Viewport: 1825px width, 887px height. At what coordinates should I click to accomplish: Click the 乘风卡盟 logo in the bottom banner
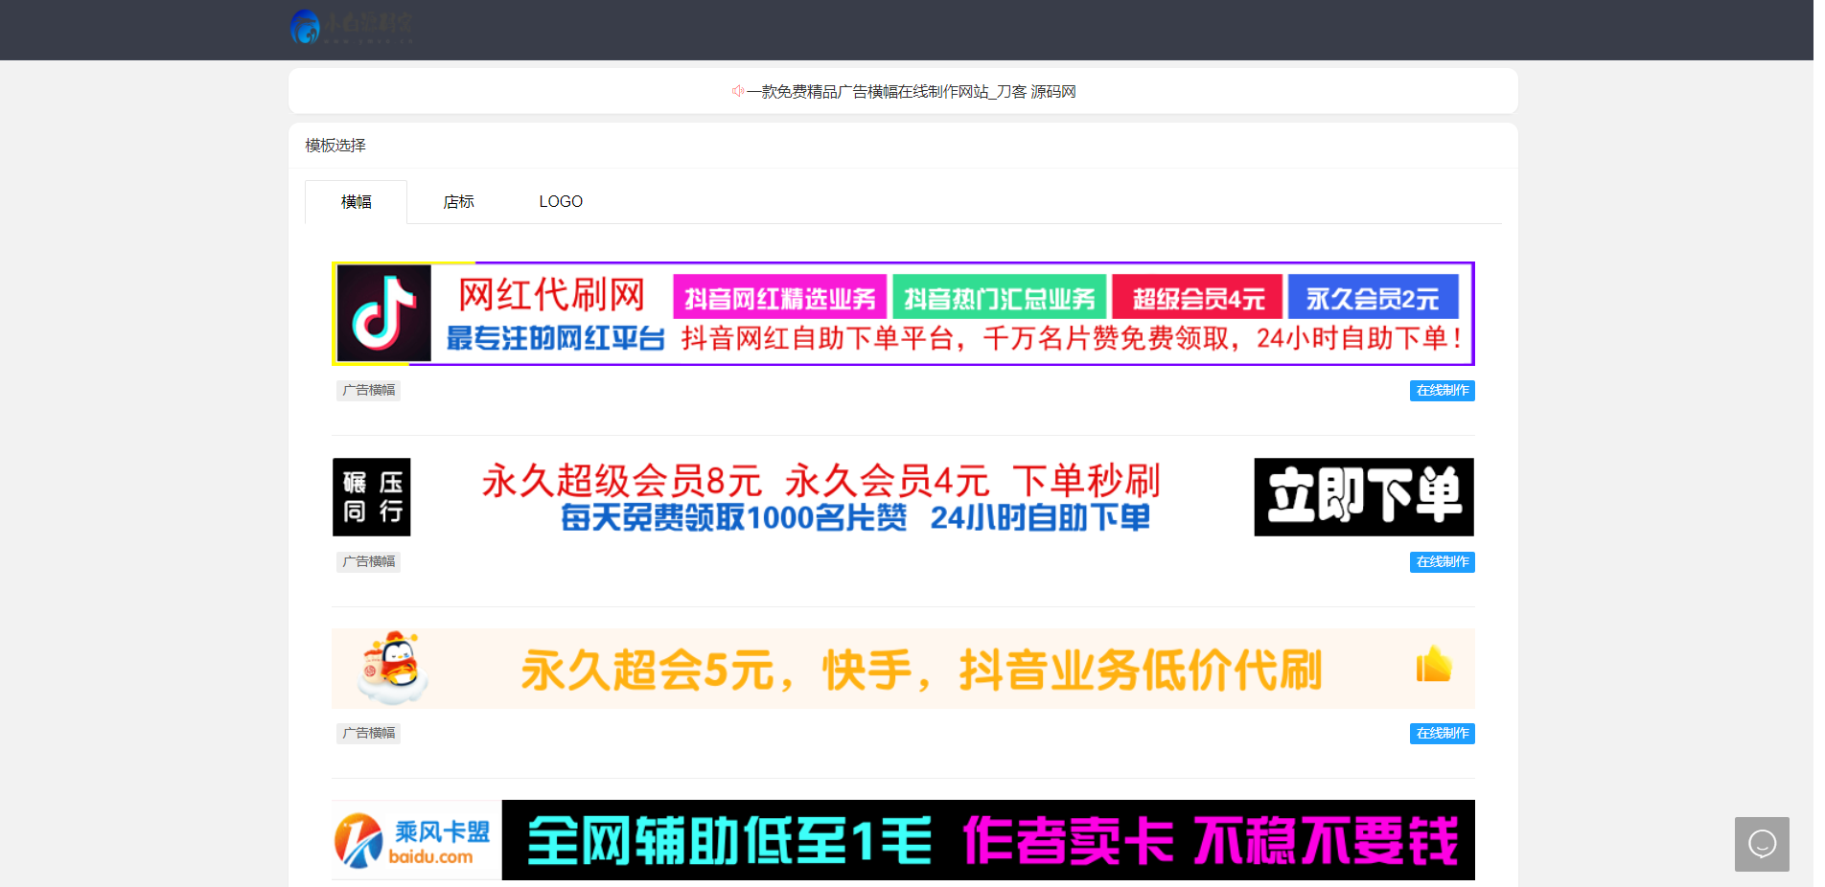[x=415, y=839]
